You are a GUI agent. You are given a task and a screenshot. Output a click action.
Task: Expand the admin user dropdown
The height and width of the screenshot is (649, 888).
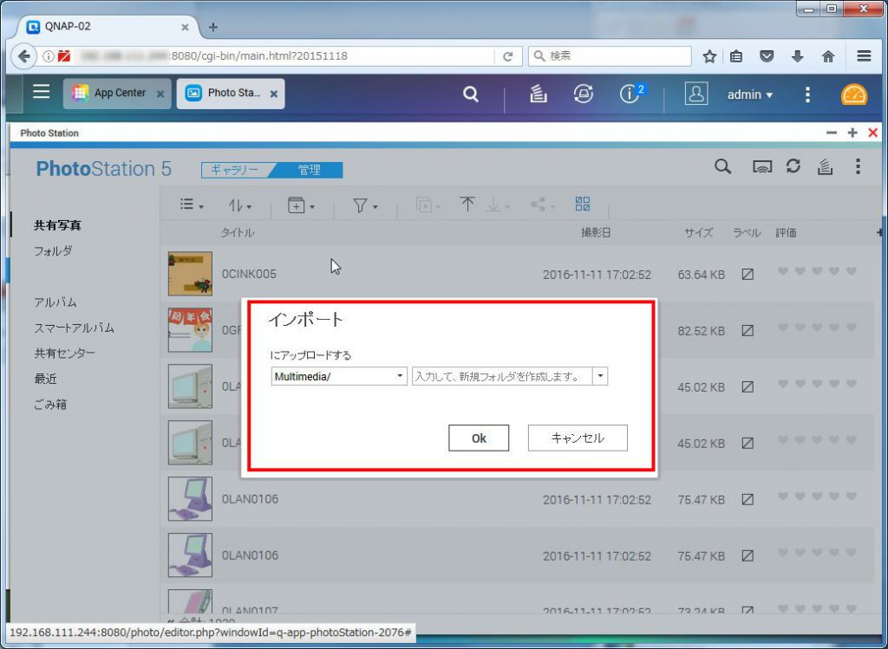750,94
